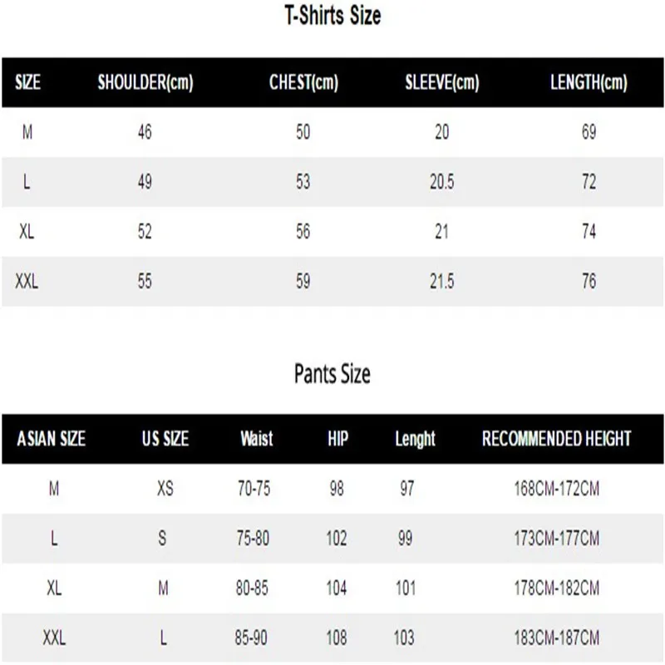Click the Pants Size title
665x665 pixels.
click(332, 374)
